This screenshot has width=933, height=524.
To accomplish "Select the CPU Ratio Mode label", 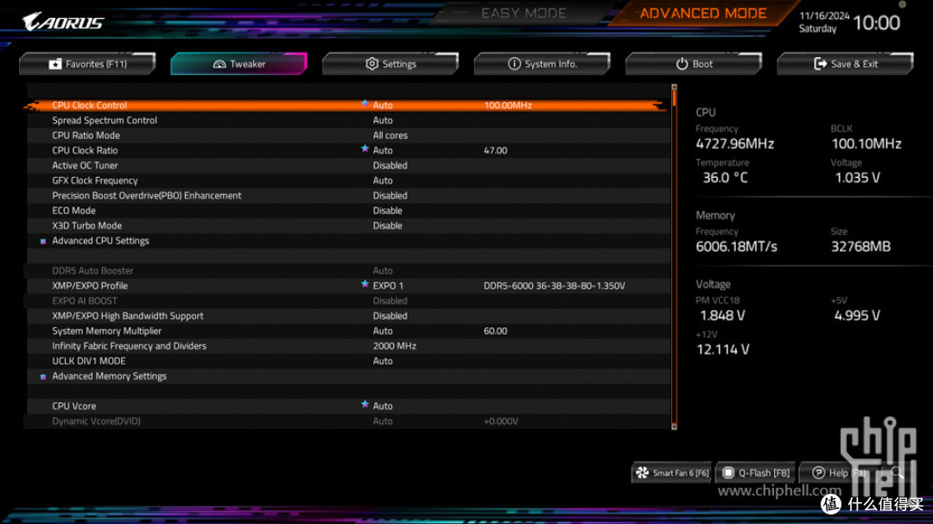I will pyautogui.click(x=86, y=136).
